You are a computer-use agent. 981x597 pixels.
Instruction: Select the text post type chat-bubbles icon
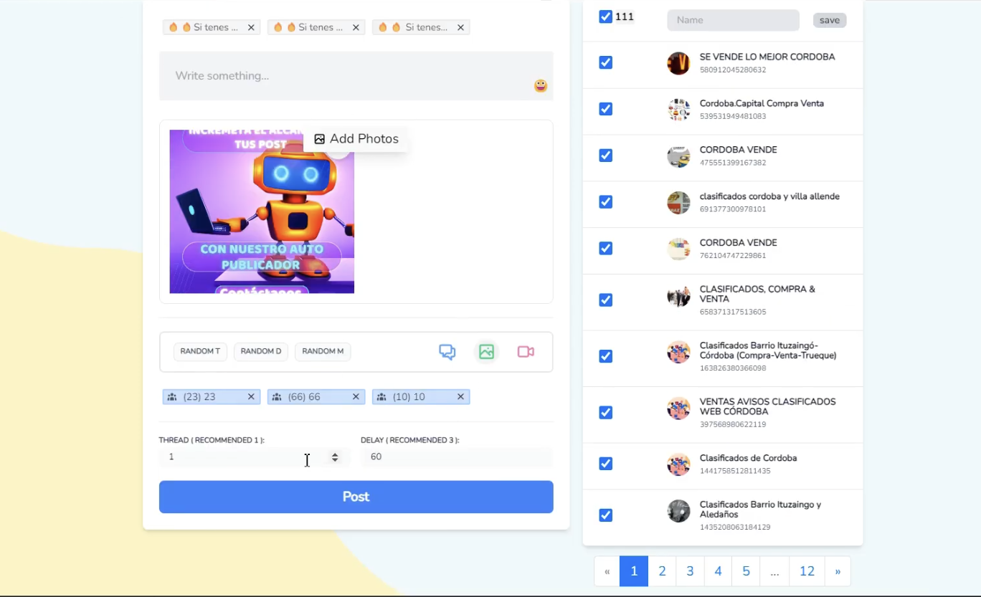(x=447, y=352)
